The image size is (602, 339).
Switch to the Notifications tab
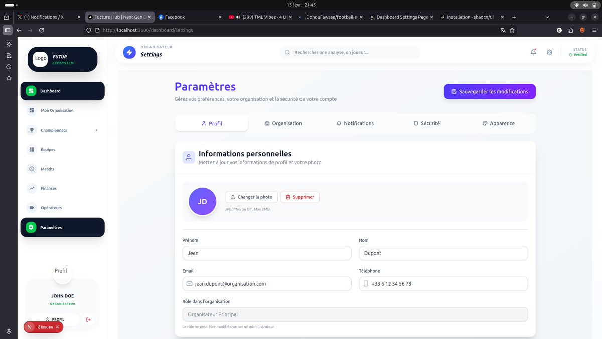tap(355, 123)
